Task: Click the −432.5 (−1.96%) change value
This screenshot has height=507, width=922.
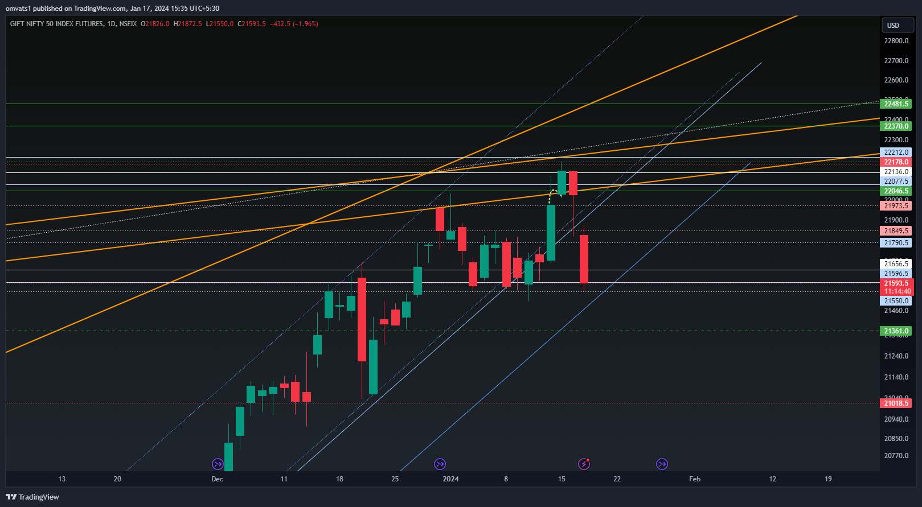Action: click(294, 24)
